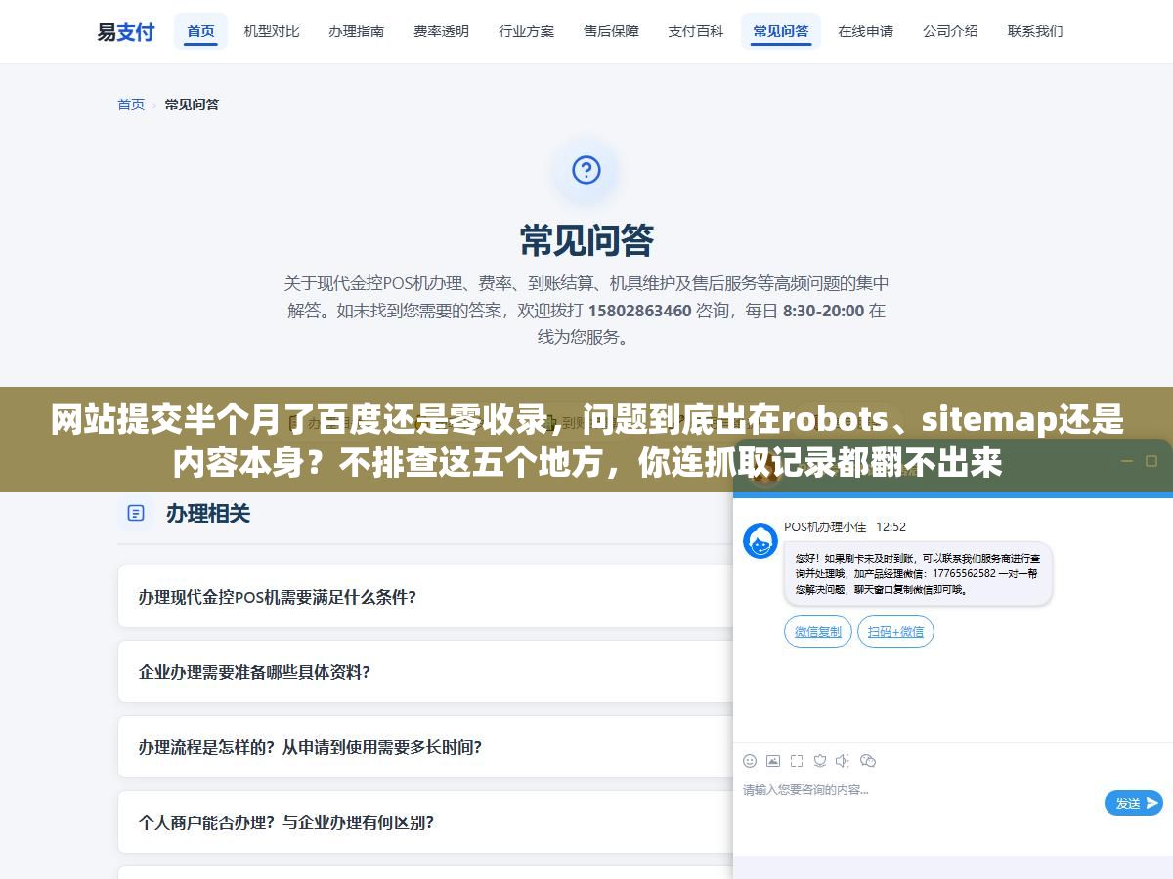Click the question mark circle icon
This screenshot has width=1173, height=879.
586,171
